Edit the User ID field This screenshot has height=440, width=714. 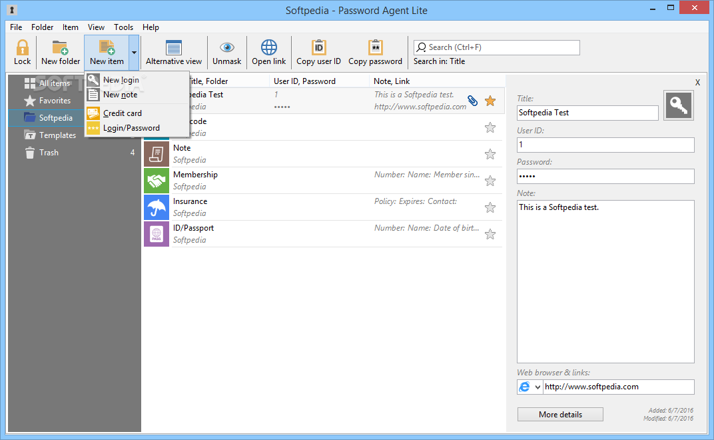(605, 145)
